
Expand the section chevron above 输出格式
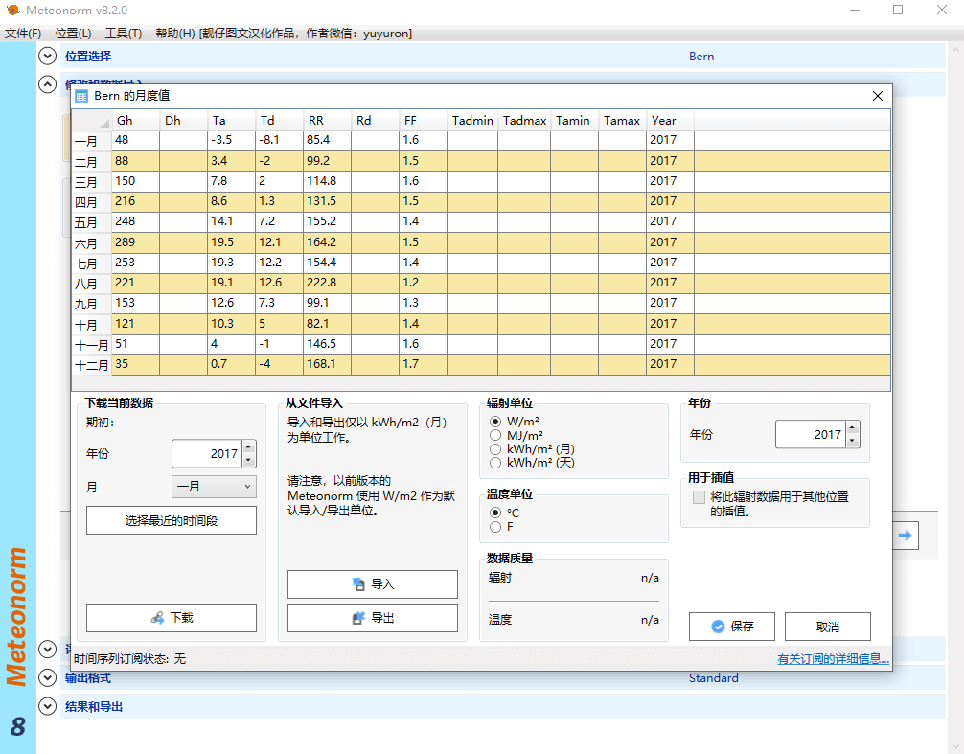(x=47, y=649)
